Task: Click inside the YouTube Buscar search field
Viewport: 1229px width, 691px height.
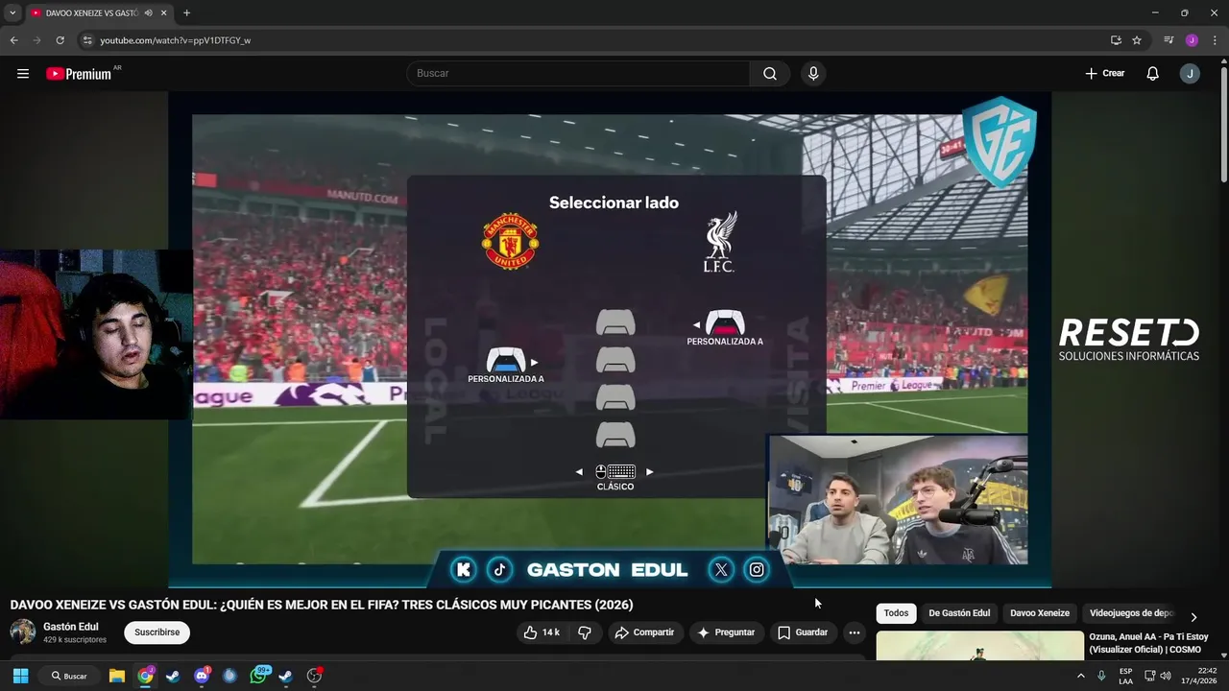Action: pyautogui.click(x=580, y=73)
